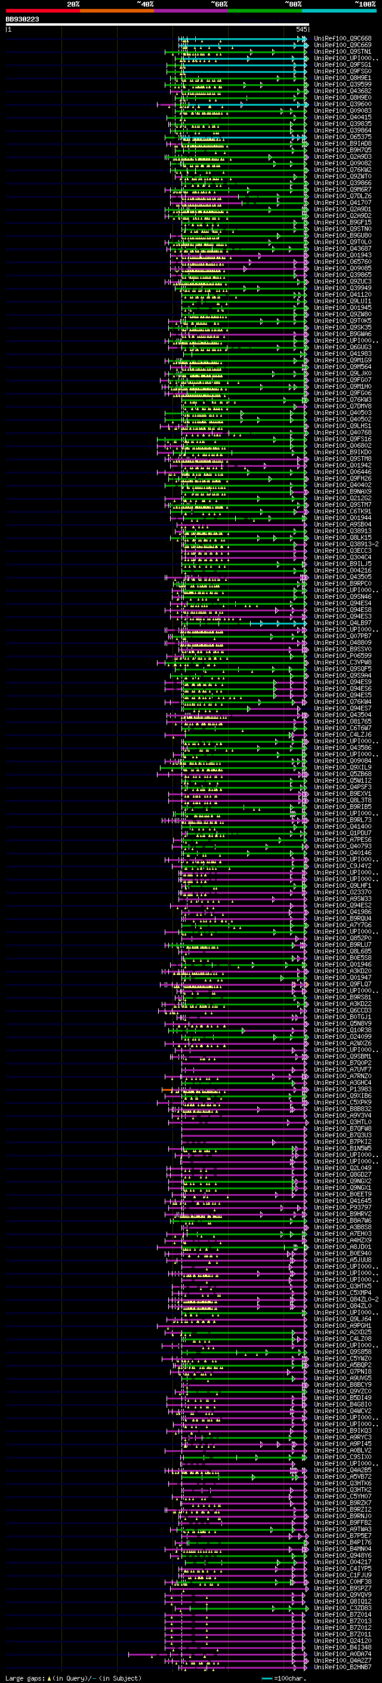Choose the UniRef100_Q76KW2 row label
The image size is (382, 1683).
click(x=343, y=170)
